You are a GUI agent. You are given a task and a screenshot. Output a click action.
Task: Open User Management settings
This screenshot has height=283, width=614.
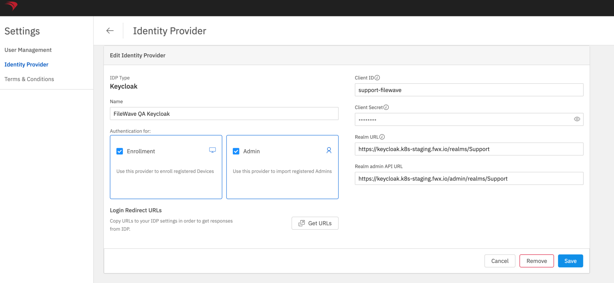(x=28, y=50)
